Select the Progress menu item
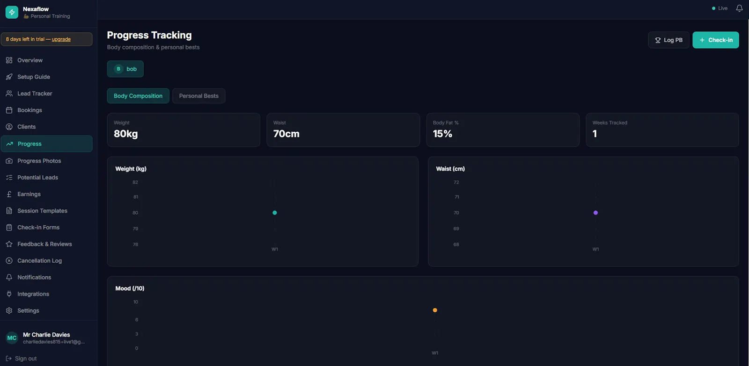This screenshot has height=366, width=749. pyautogui.click(x=47, y=144)
